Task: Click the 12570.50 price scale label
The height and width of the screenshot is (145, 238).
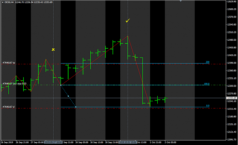Action: (232, 17)
